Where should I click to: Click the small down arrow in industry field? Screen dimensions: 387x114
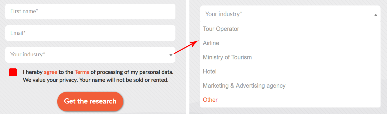click(x=171, y=55)
